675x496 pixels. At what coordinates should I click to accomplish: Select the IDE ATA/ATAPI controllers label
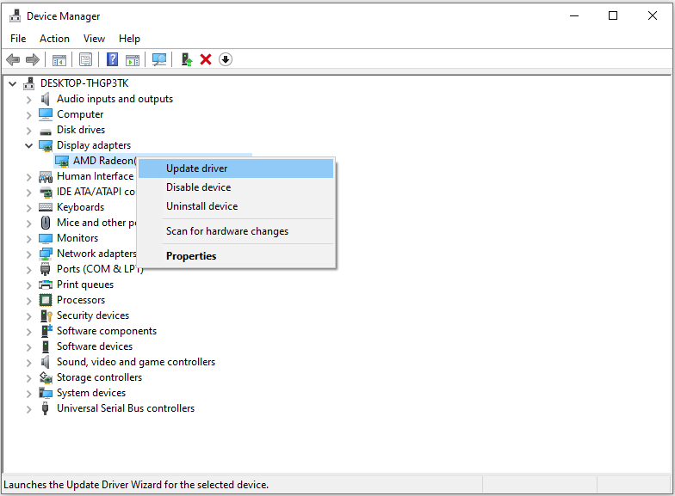click(x=96, y=192)
